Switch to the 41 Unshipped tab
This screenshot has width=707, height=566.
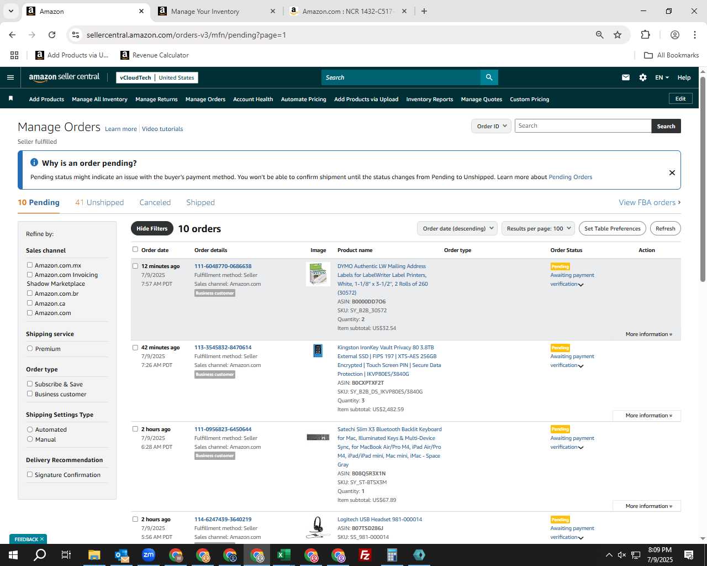point(99,202)
